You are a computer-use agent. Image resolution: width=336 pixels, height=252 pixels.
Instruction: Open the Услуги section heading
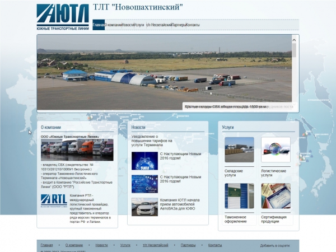(228, 127)
